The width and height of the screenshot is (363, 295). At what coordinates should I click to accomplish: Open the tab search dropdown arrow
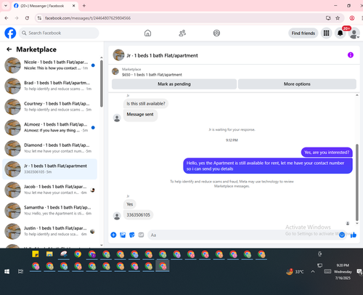[x=6, y=6]
